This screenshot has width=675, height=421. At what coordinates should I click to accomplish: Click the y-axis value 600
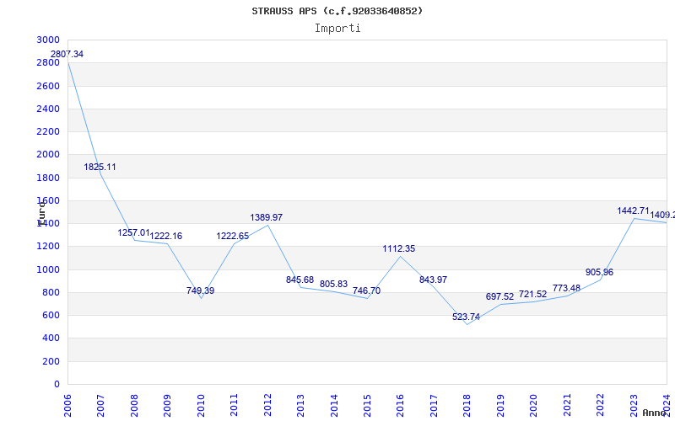tap(51, 315)
